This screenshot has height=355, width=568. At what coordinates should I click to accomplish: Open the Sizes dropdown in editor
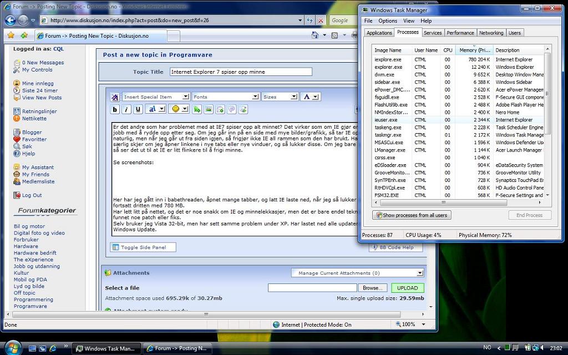pyautogui.click(x=280, y=97)
